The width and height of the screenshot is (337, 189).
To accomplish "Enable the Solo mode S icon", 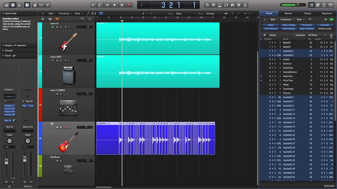I will click(x=239, y=5).
